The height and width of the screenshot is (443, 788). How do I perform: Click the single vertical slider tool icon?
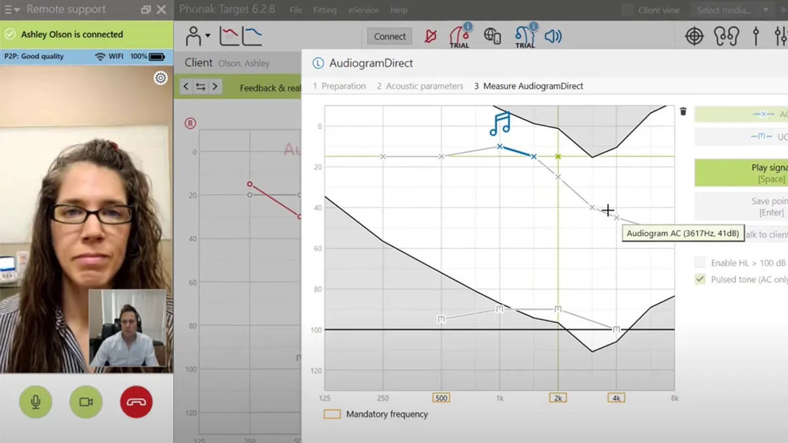tap(756, 36)
